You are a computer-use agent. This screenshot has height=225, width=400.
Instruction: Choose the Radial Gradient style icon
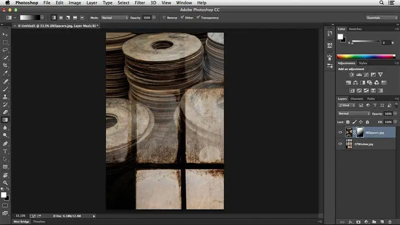61,18
